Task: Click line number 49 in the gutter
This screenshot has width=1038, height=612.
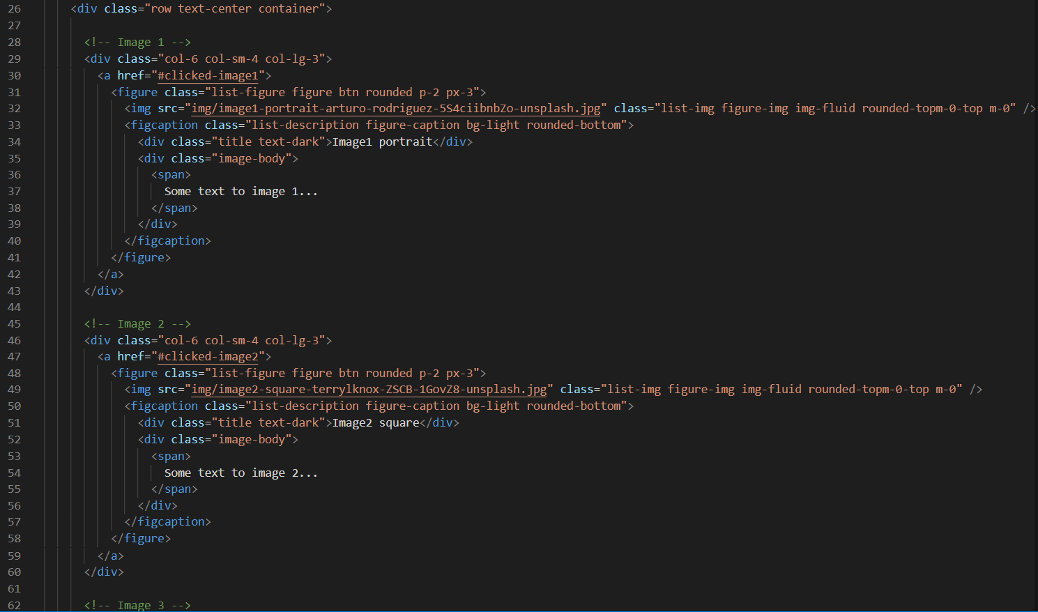Action: pyautogui.click(x=15, y=389)
